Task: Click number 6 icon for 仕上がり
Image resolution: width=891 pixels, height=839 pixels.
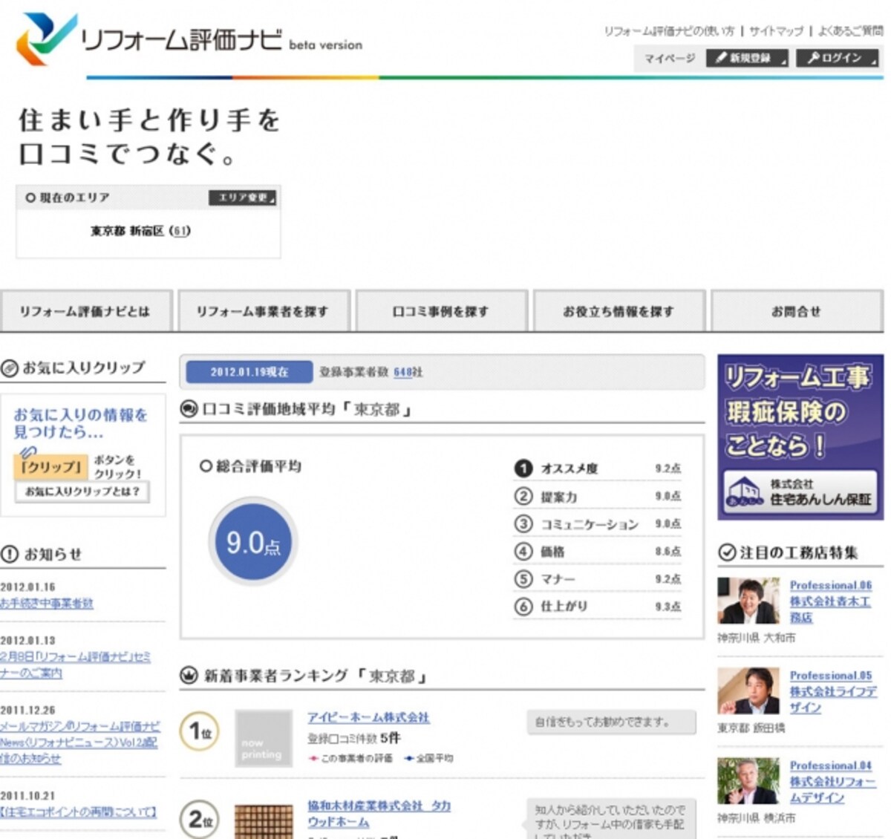Action: click(x=523, y=607)
